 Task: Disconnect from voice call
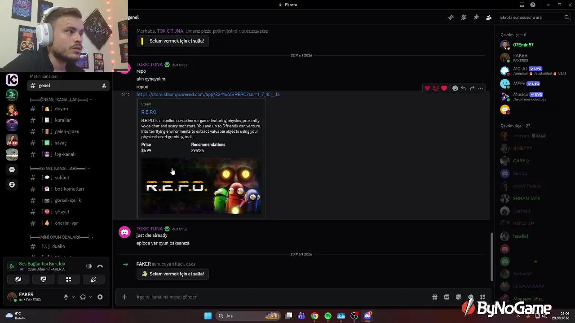point(100,266)
